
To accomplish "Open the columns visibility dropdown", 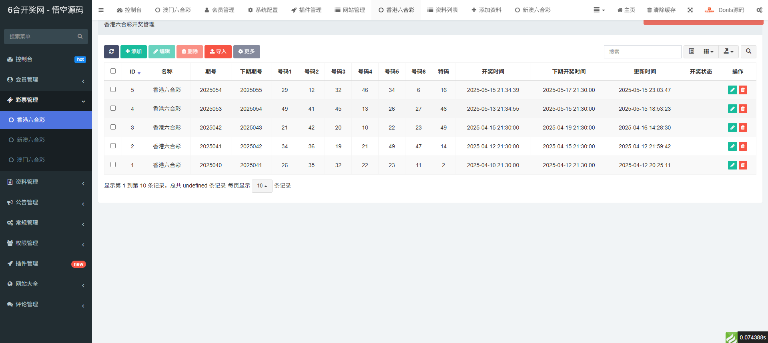I will pos(708,52).
